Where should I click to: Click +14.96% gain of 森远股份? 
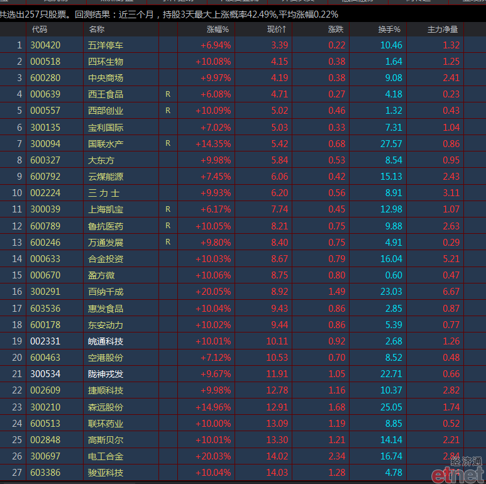click(x=213, y=407)
